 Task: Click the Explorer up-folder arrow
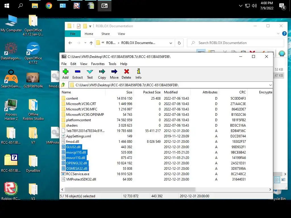pyautogui.click(x=91, y=43)
